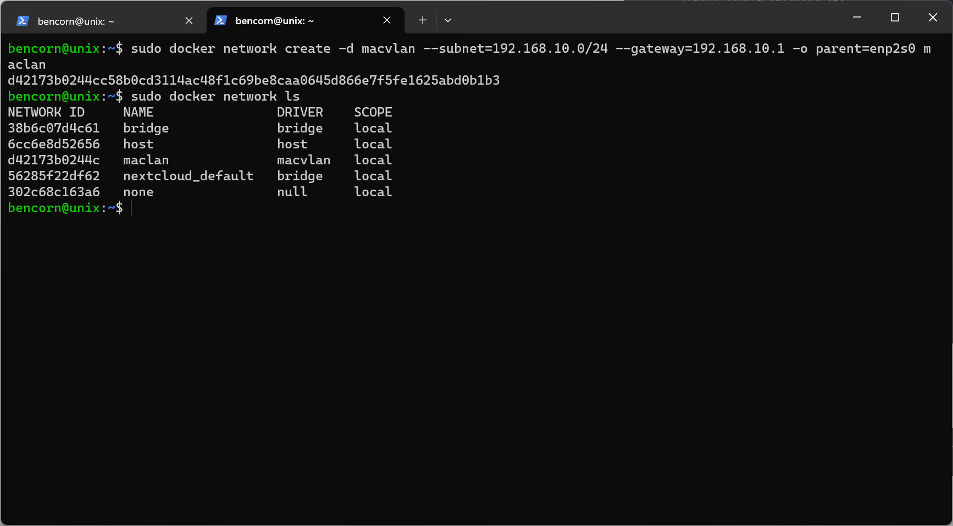Click the new tab plus button
Image resolution: width=953 pixels, height=526 pixels.
coord(422,20)
